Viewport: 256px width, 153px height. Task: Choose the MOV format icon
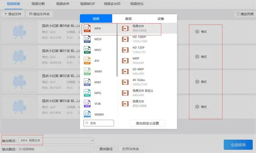(x=87, y=39)
